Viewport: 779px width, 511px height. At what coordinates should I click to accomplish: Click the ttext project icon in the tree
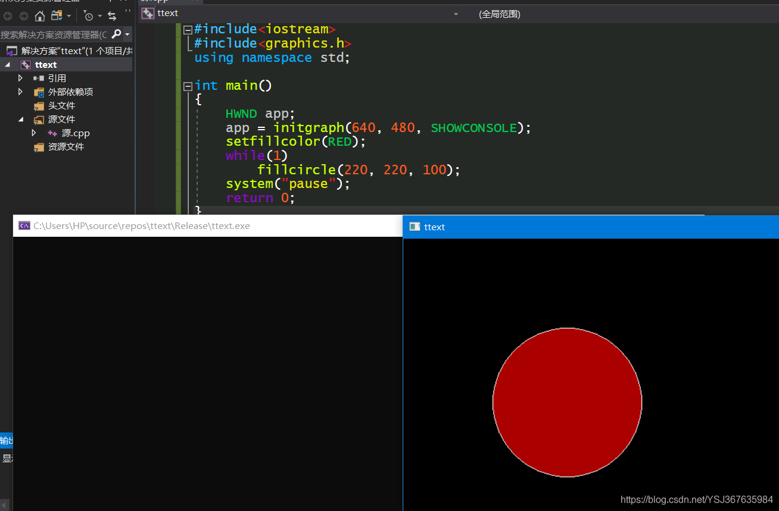click(x=26, y=65)
